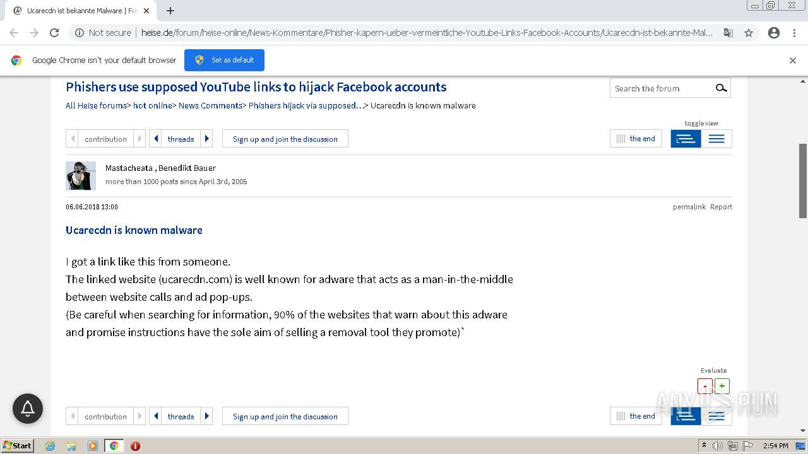Go to next thread arrow
This screenshot has width=808, height=454.
(x=207, y=139)
